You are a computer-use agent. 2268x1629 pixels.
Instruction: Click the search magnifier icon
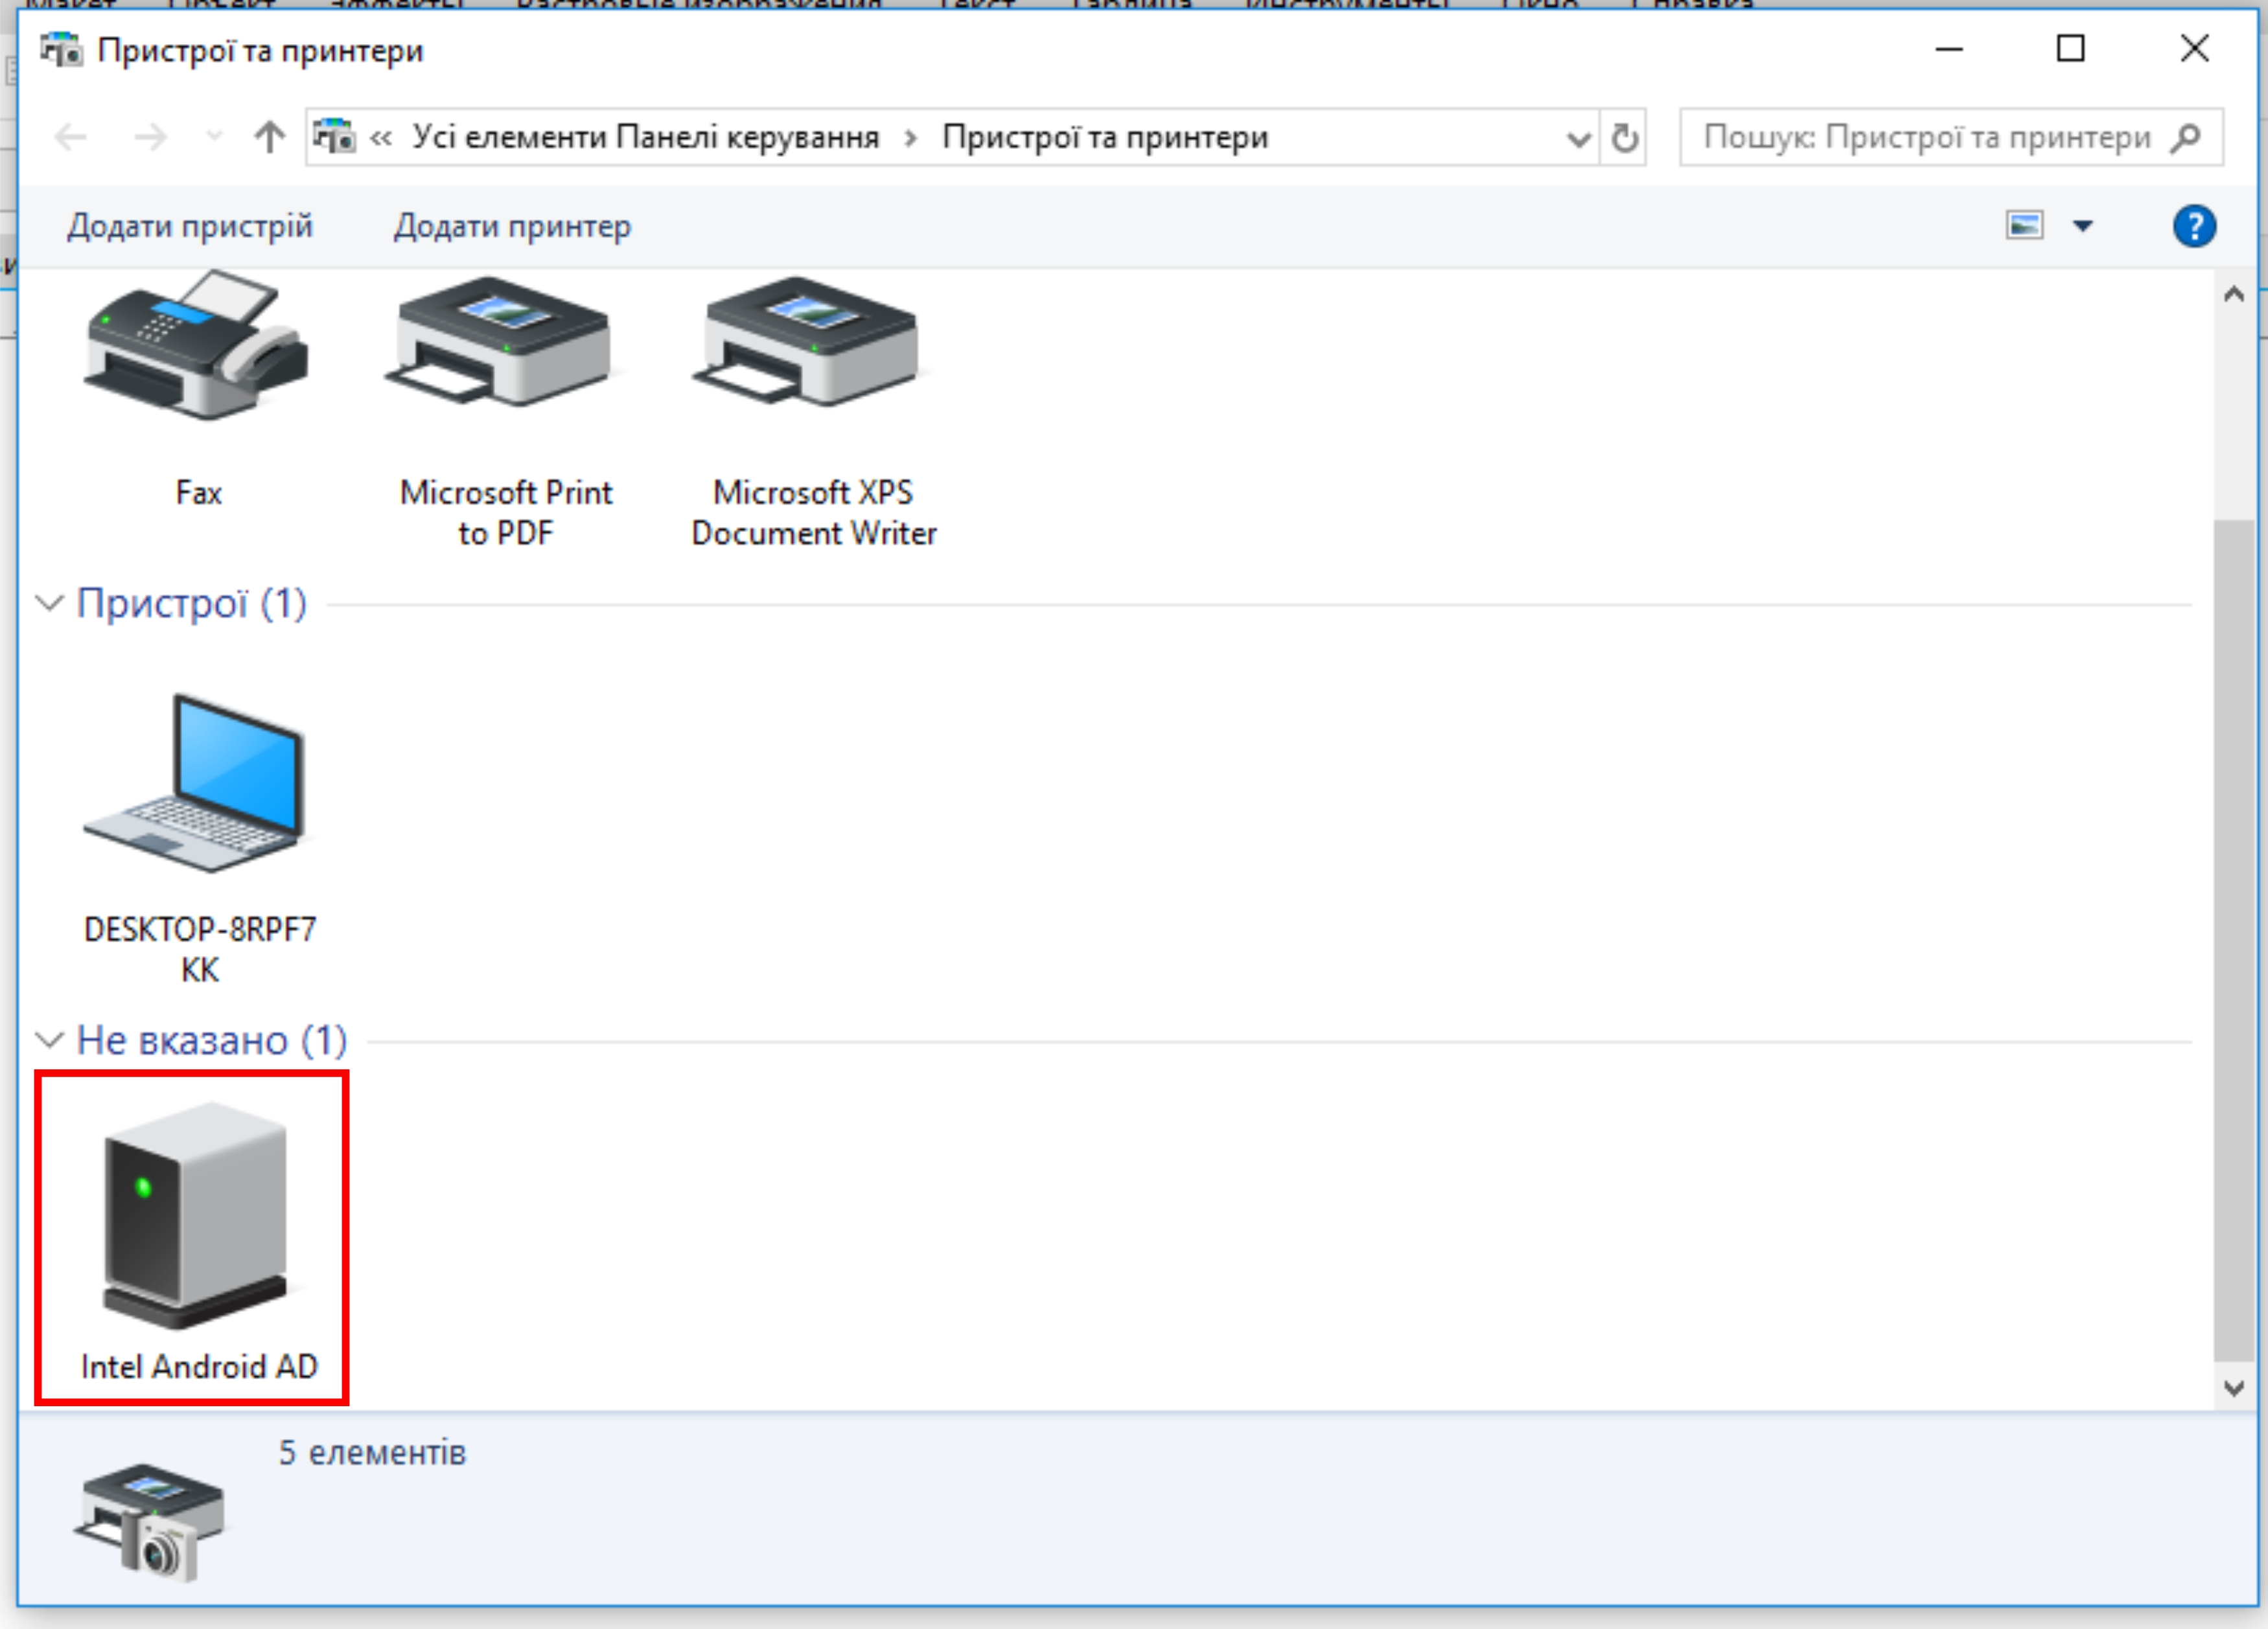tap(2187, 137)
